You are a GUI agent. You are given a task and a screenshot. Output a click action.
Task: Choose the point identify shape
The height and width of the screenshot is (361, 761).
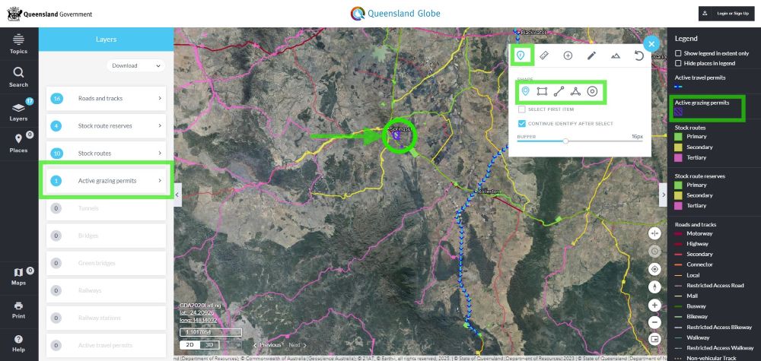[525, 91]
